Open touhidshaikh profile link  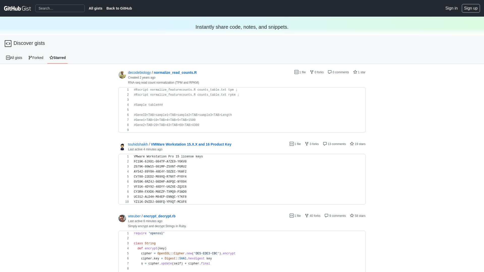(x=138, y=144)
